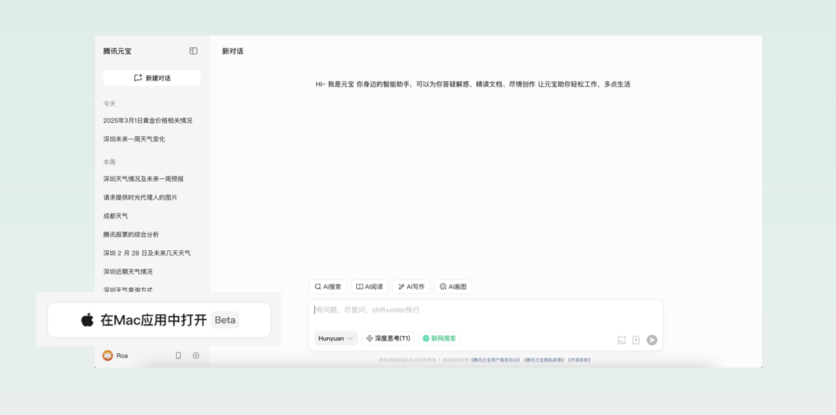Select the 深圳未来一周天气变化 conversation
Screen dimensions: 836x415
pyautogui.click(x=134, y=139)
